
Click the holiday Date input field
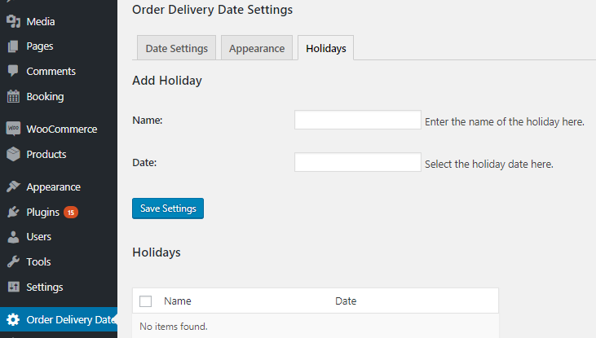pos(358,162)
